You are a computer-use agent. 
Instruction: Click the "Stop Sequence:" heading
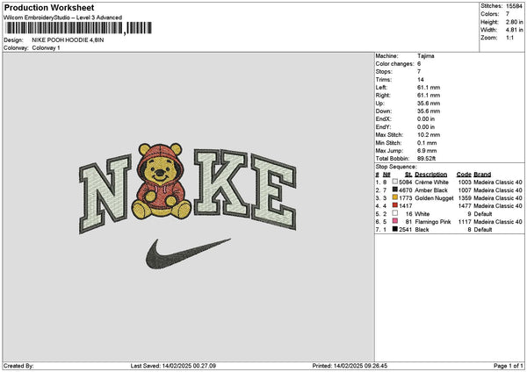pyautogui.click(x=396, y=167)
